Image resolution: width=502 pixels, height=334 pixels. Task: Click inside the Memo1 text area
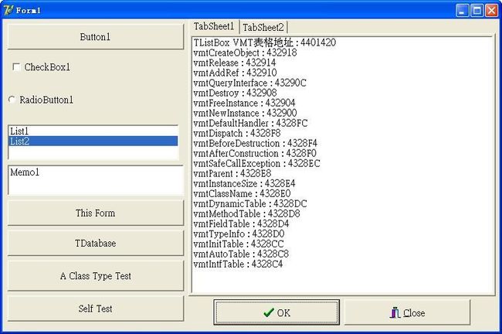pyautogui.click(x=96, y=180)
